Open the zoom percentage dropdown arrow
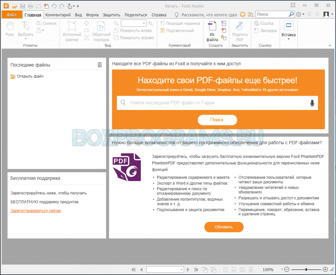The height and width of the screenshot is (275, 336). click(x=282, y=269)
